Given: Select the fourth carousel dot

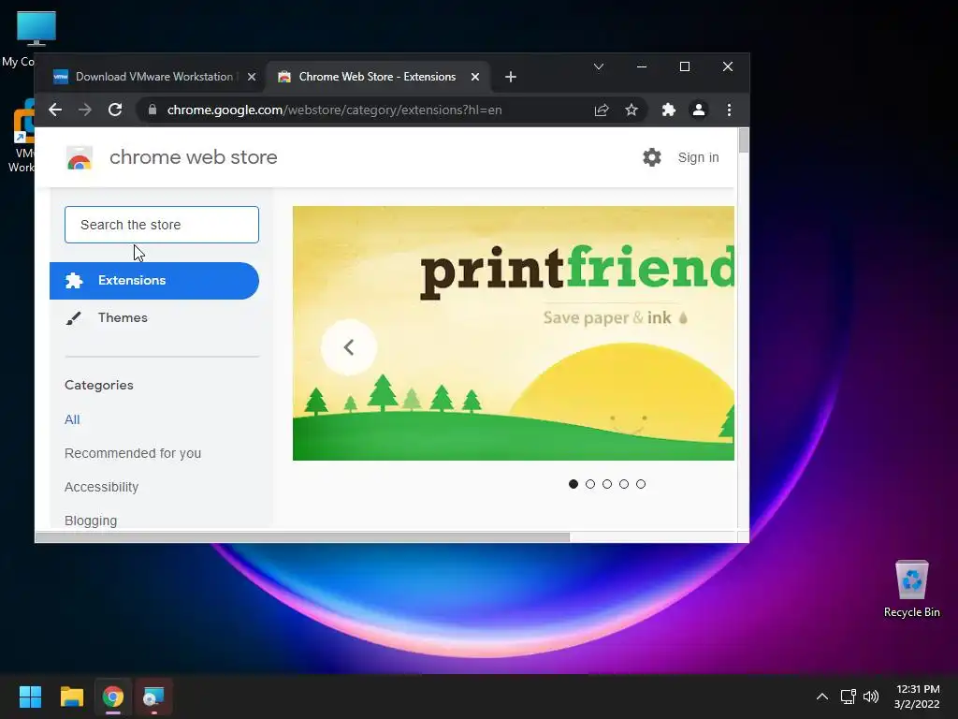Looking at the screenshot, I should [624, 484].
